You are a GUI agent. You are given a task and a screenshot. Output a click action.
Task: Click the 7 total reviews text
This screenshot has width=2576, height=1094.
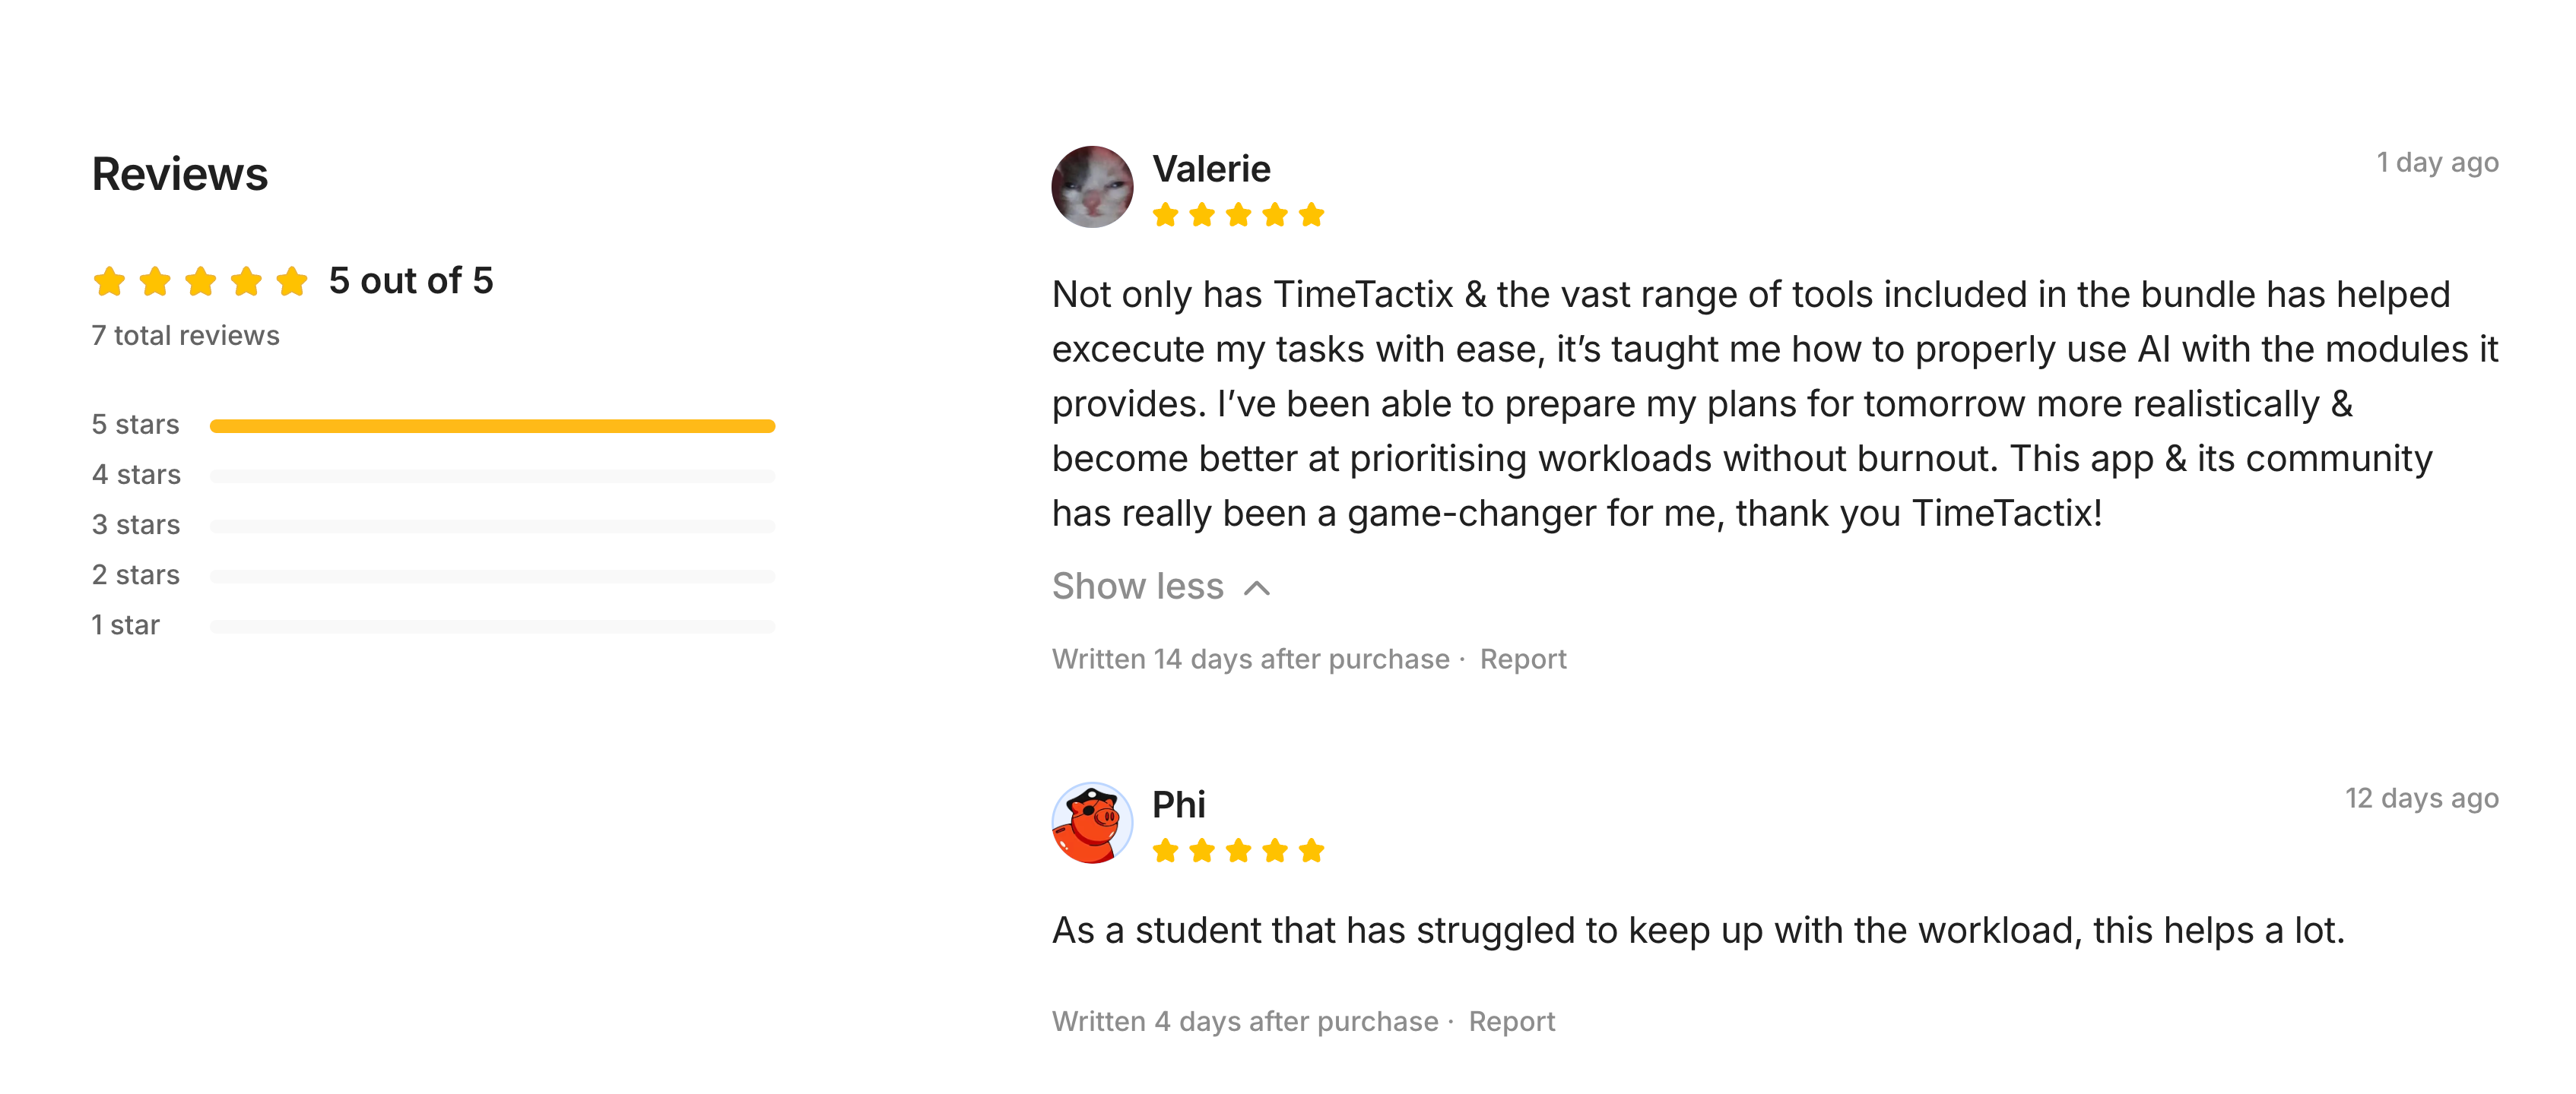pos(185,336)
